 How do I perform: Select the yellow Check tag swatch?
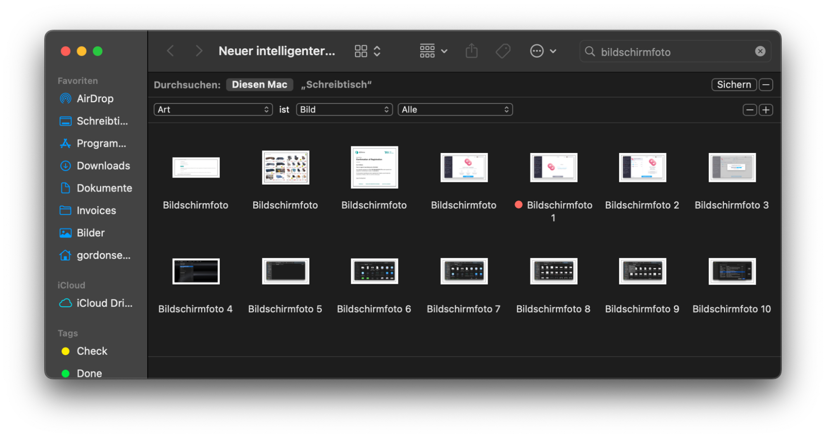click(65, 351)
